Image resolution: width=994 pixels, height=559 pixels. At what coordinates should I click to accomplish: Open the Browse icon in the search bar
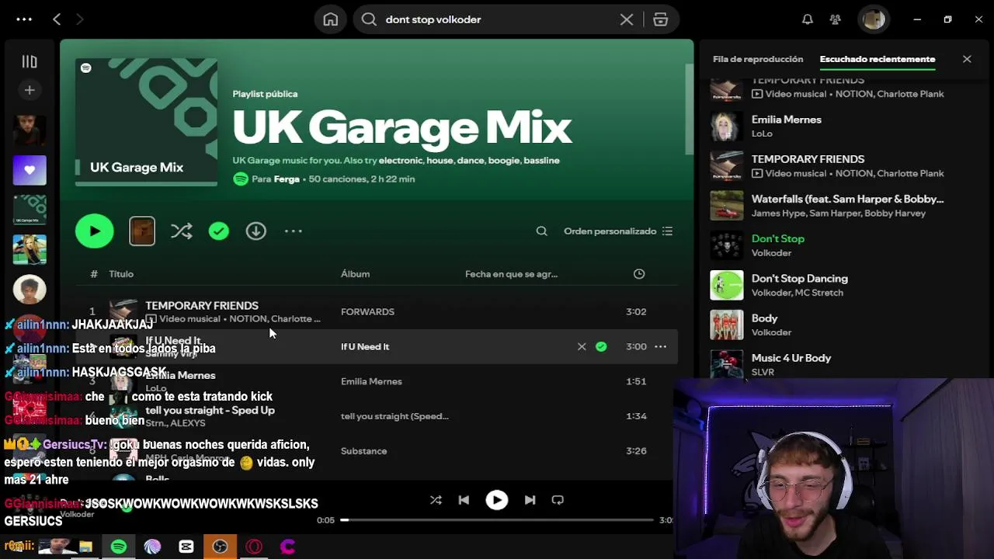pyautogui.click(x=661, y=19)
